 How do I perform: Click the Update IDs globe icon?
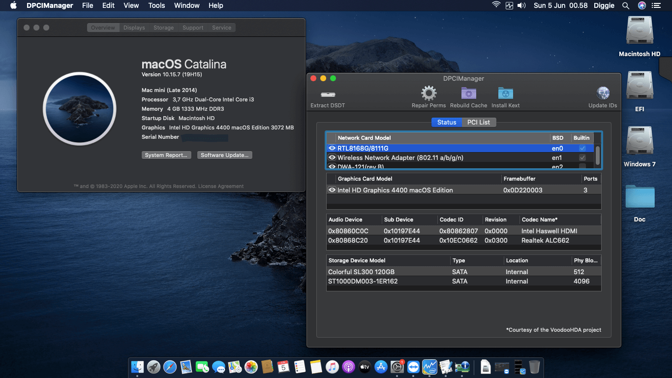pos(603,93)
